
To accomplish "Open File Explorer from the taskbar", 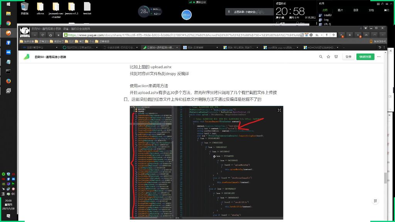I will [x=8, y=13].
